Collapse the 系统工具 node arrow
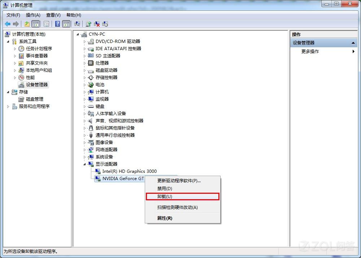 tap(8, 41)
